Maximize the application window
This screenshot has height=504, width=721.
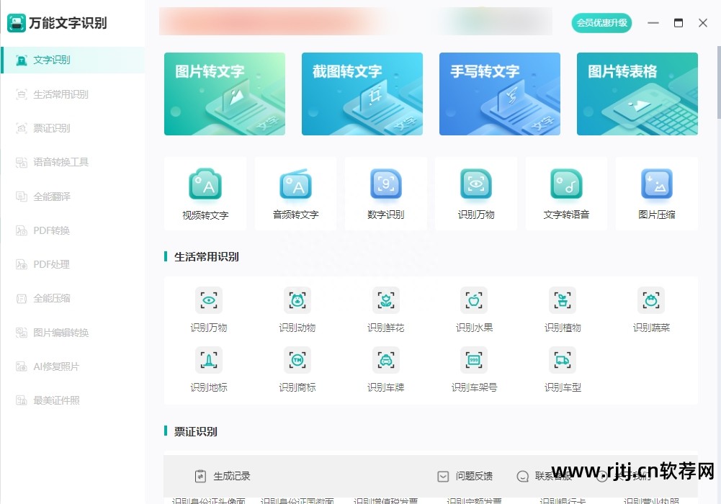pyautogui.click(x=679, y=23)
